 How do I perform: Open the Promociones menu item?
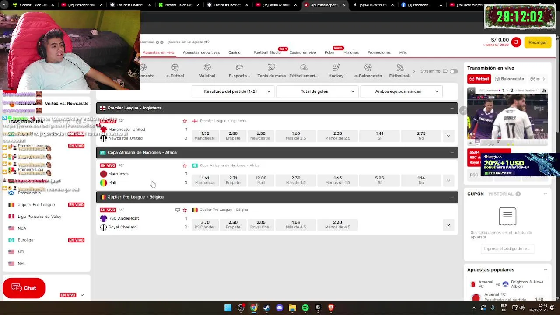[379, 52]
